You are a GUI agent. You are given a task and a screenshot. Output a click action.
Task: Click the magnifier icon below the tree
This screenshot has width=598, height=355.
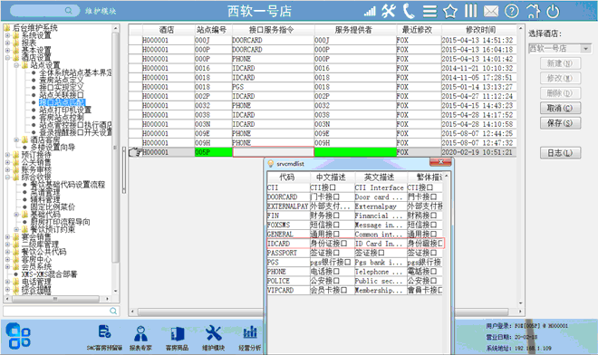[x=113, y=311]
